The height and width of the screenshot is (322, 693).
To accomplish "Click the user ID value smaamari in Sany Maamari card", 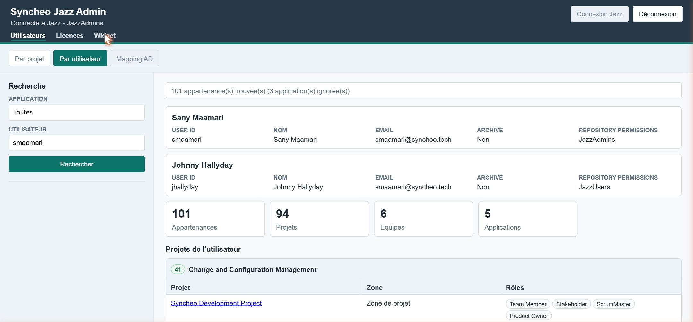I will click(186, 140).
